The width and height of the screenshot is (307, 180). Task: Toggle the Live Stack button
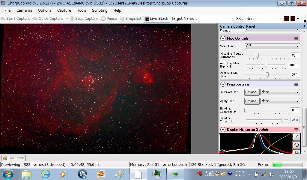pyautogui.click(x=157, y=19)
